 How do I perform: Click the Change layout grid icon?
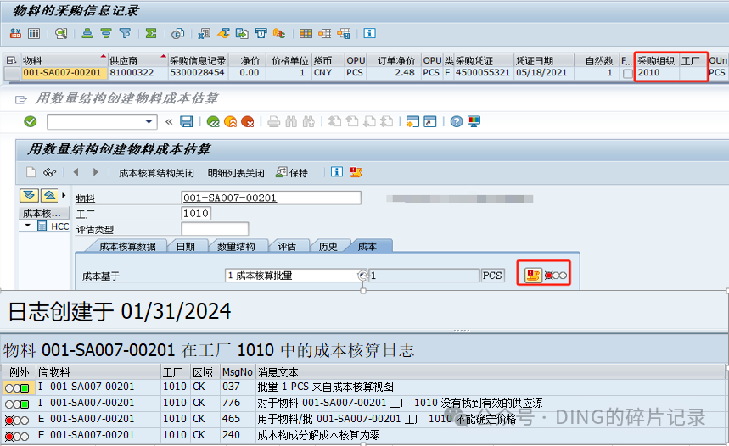pos(306,33)
